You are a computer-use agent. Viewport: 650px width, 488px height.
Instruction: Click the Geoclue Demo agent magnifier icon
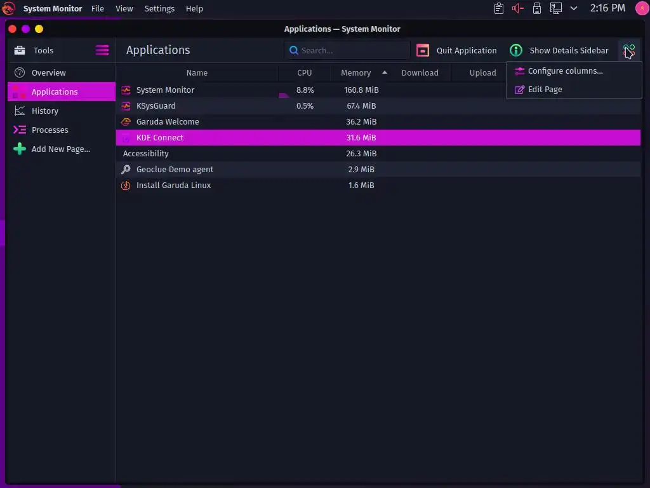tap(126, 169)
